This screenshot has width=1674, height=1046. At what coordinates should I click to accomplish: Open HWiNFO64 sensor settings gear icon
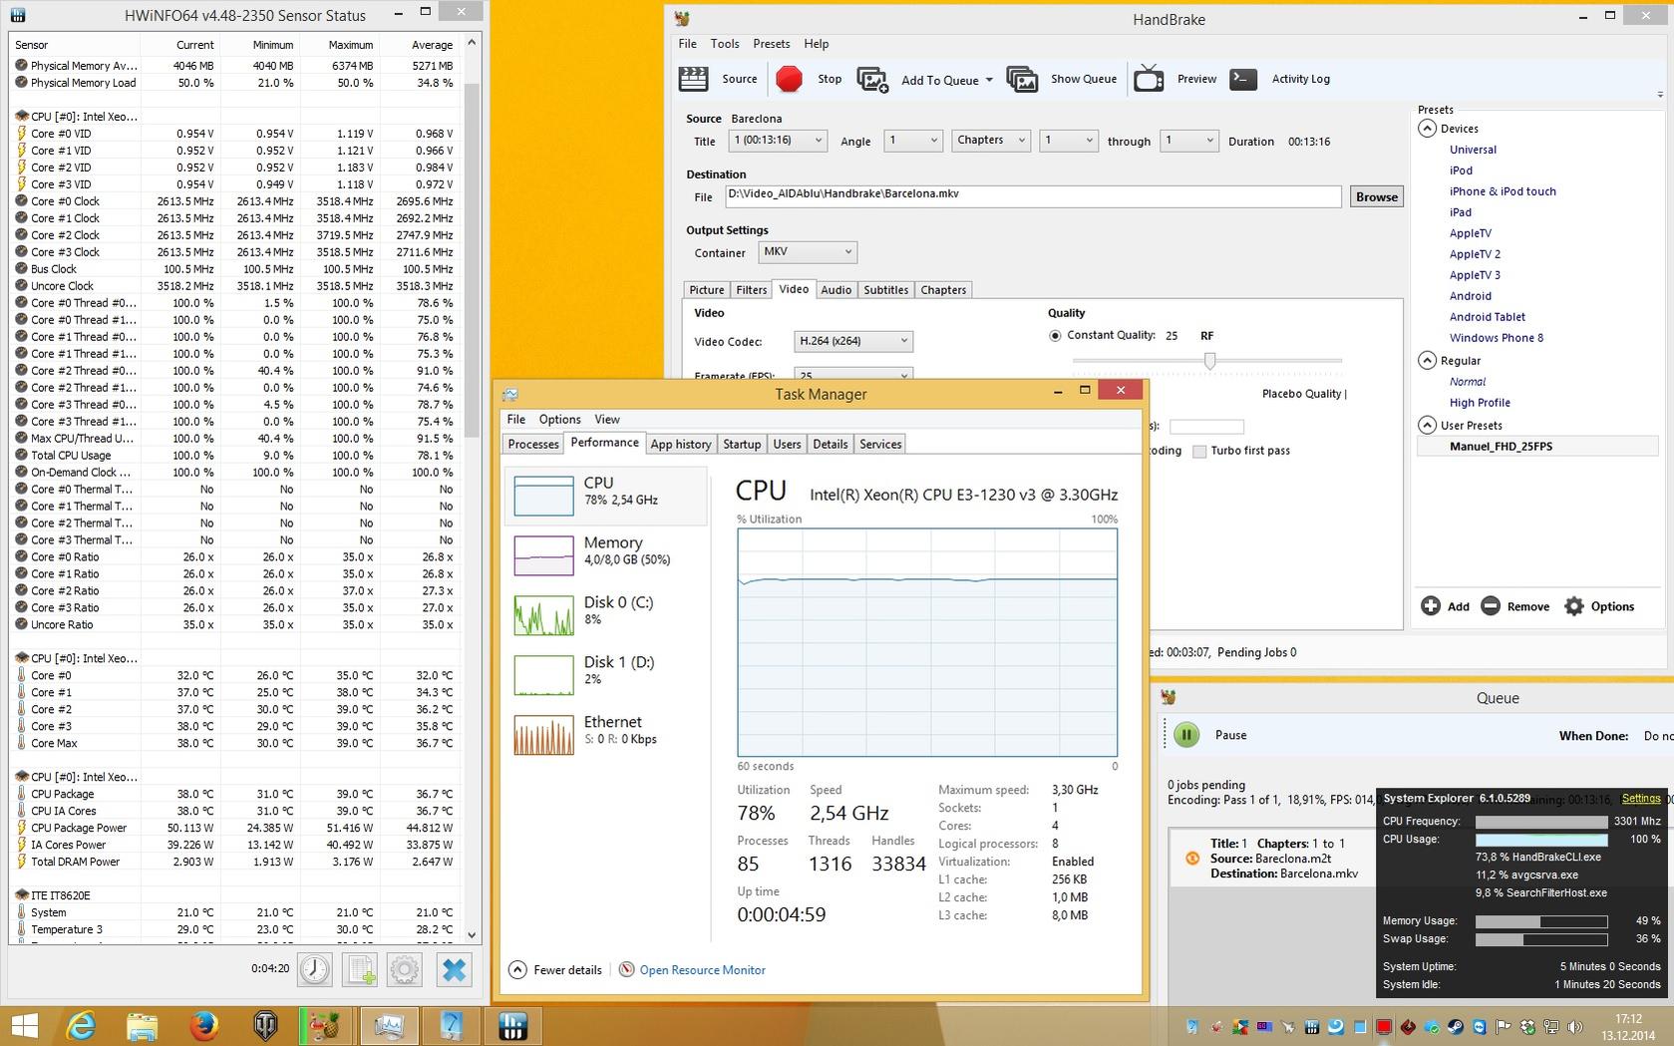[x=405, y=969]
